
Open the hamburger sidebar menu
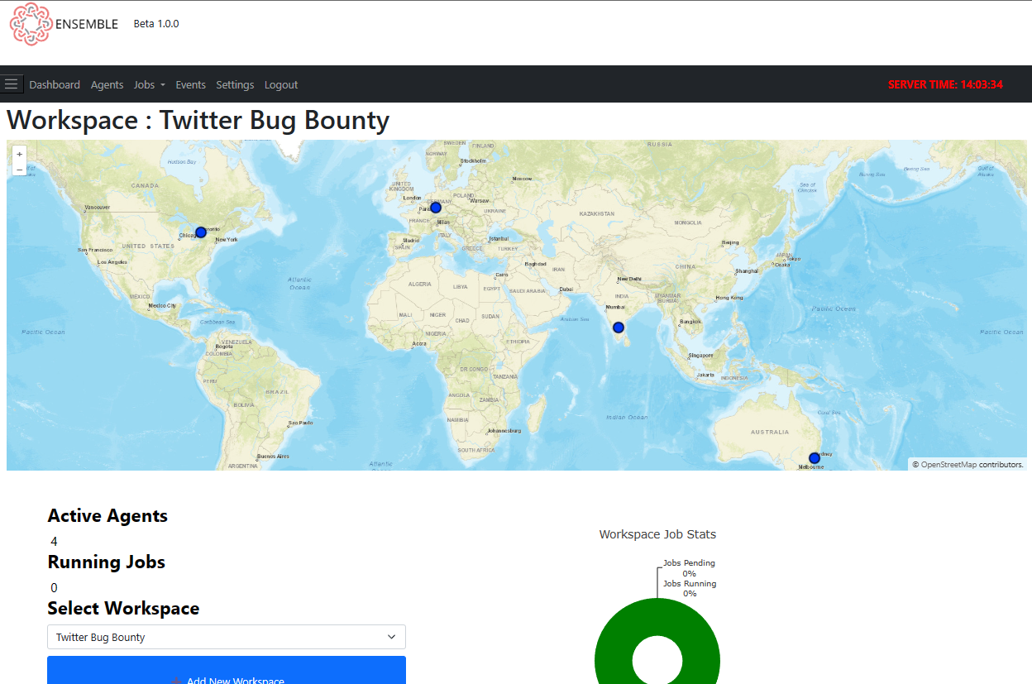coord(11,84)
